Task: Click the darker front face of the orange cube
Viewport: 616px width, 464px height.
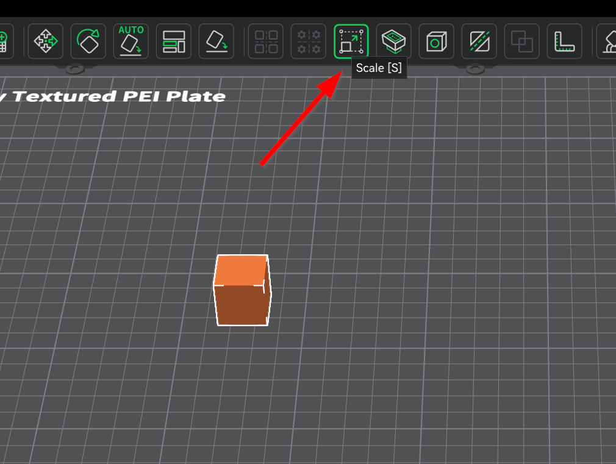Action: click(241, 305)
